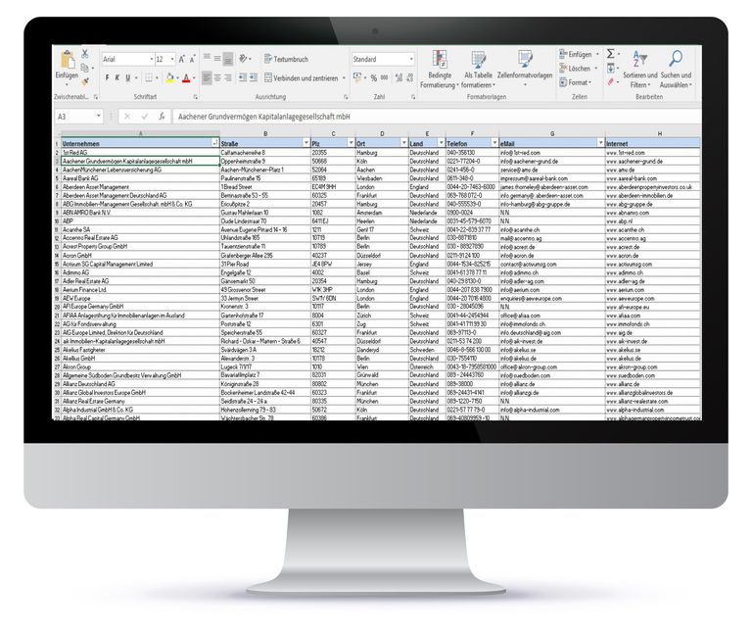Apply percent style icon
Screen dimensions: 752x634
[374, 77]
